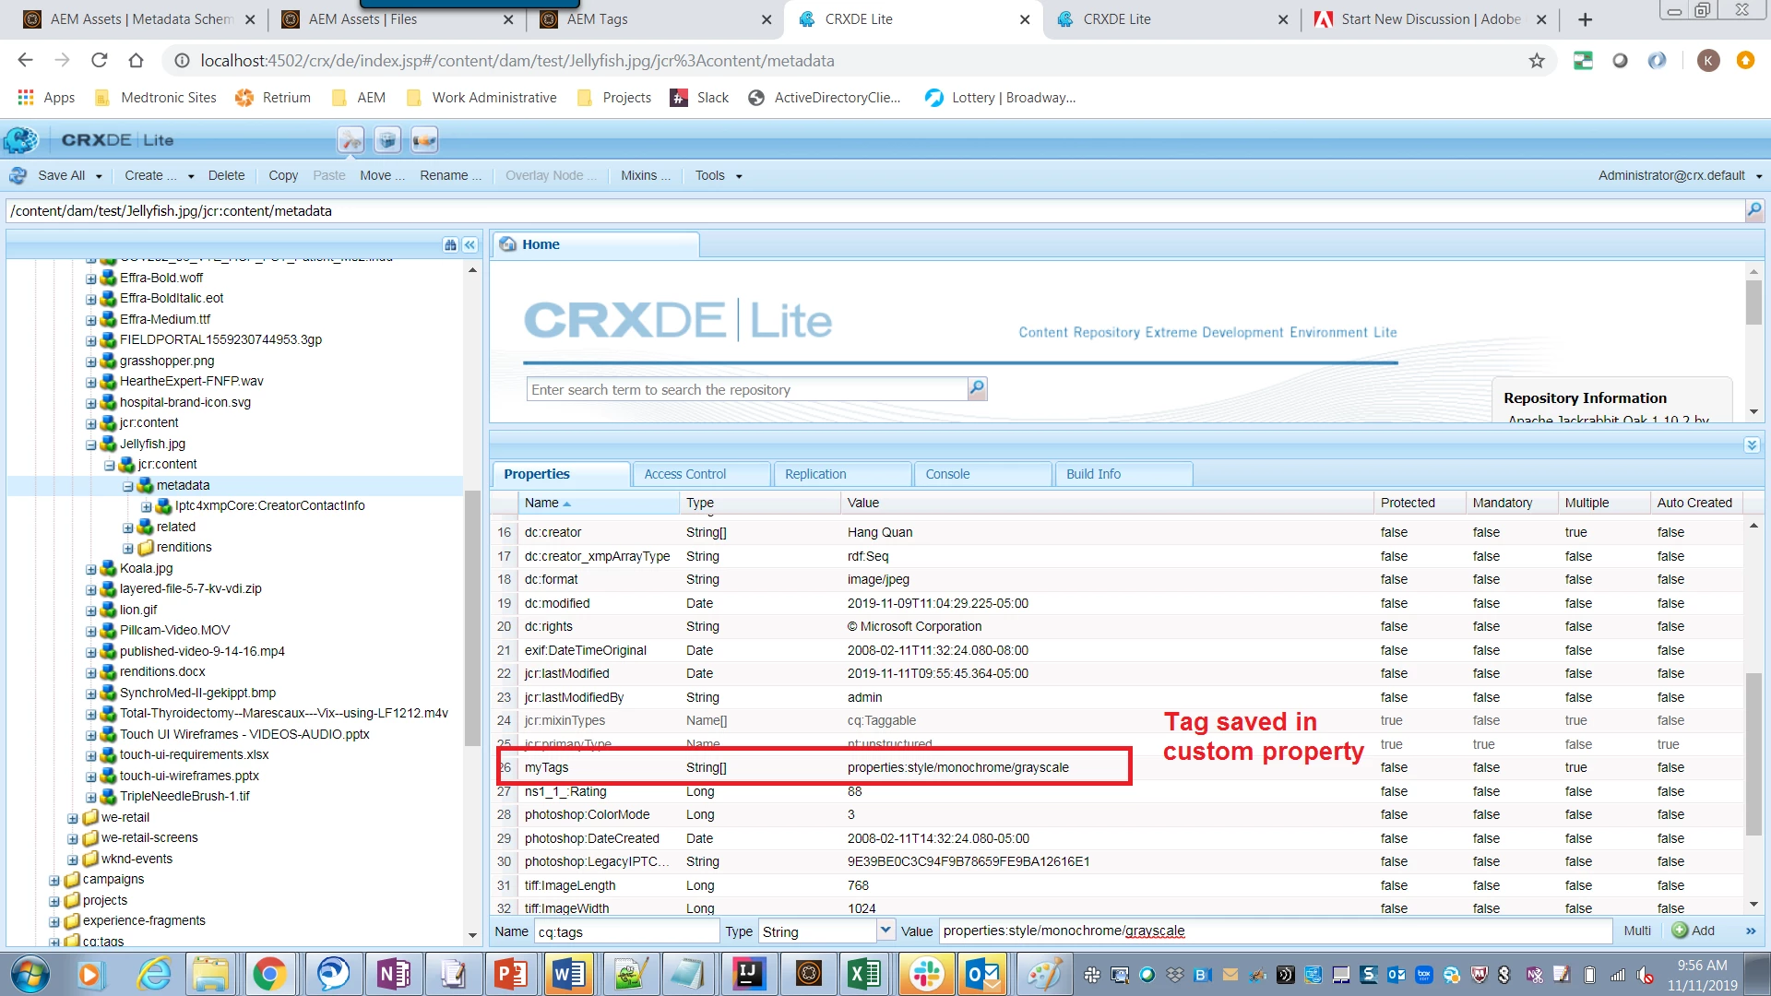Click the binoculars search icon in tree panel
This screenshot has width=1771, height=996.
coord(450,244)
